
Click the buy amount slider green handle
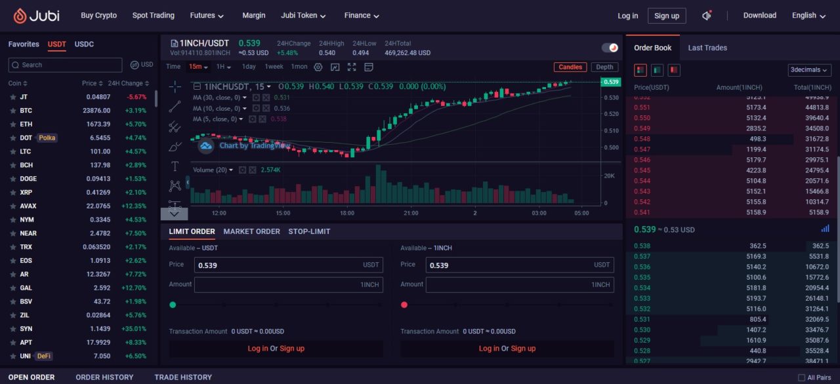(x=173, y=305)
